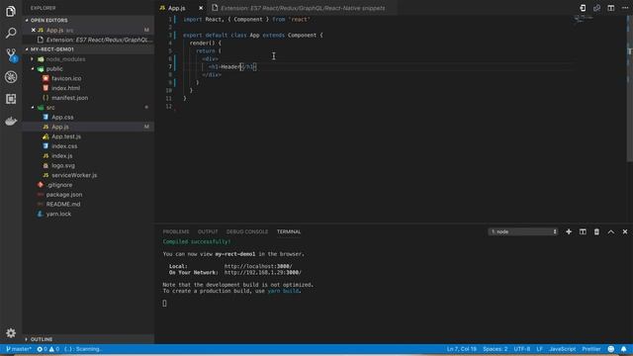Close App.js in Open Editors list
The image size is (633, 356).
[34, 30]
